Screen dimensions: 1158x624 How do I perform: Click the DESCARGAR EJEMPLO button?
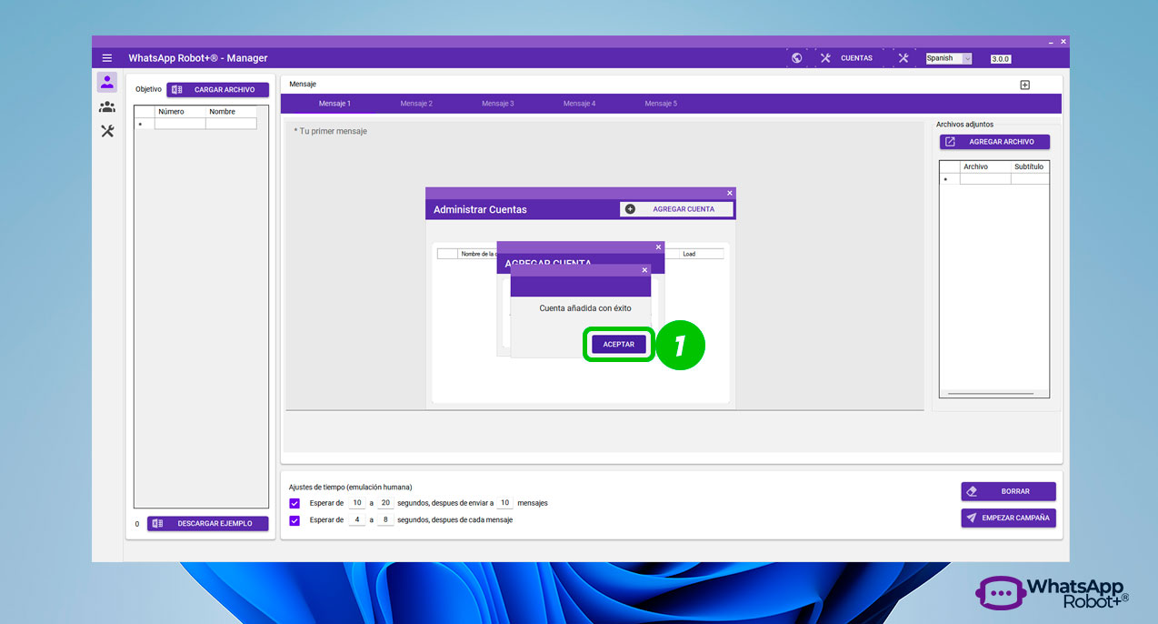208,524
